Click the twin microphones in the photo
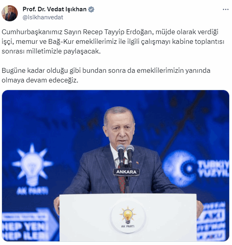Viewport: 232px width, 245px height. tap(125, 155)
